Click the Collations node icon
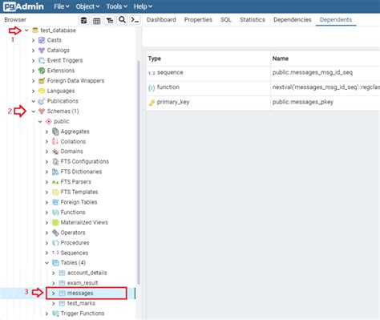 point(55,141)
